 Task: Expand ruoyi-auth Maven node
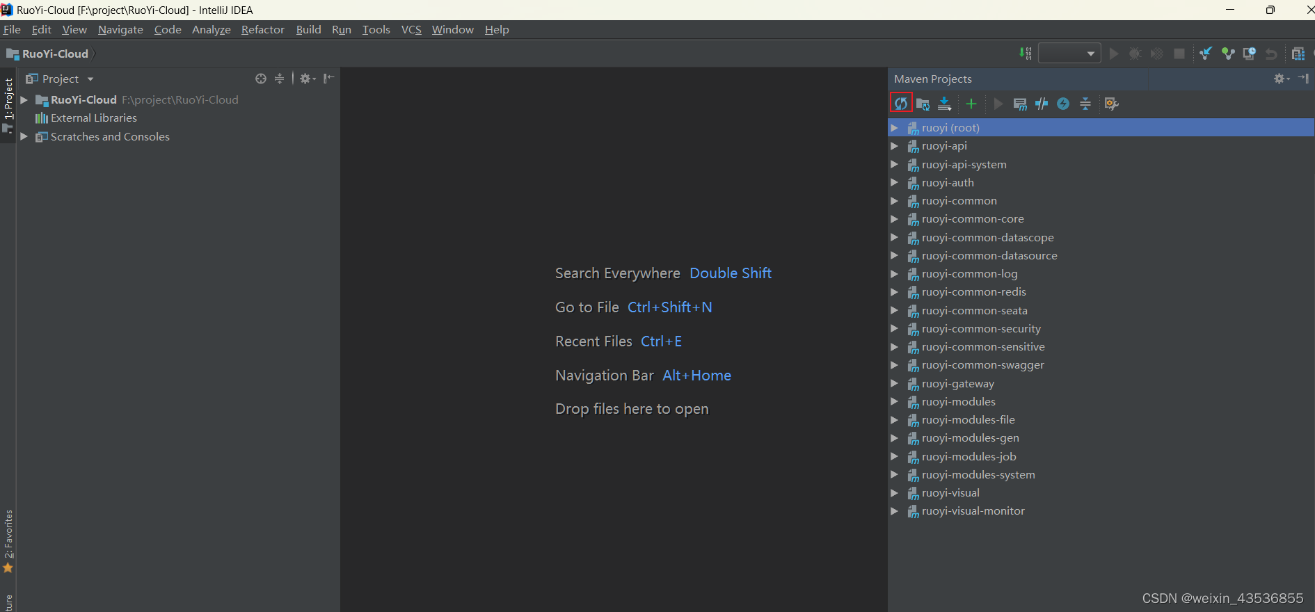tap(895, 183)
